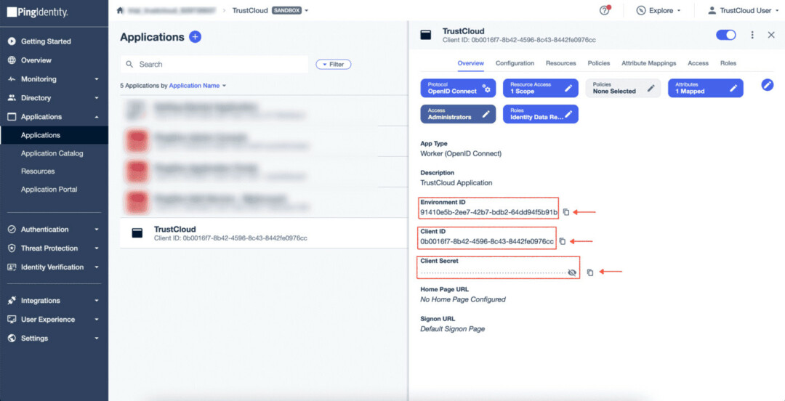Viewport: 785px width, 401px height.
Task: Go to Getting Started in sidebar
Action: coord(46,41)
